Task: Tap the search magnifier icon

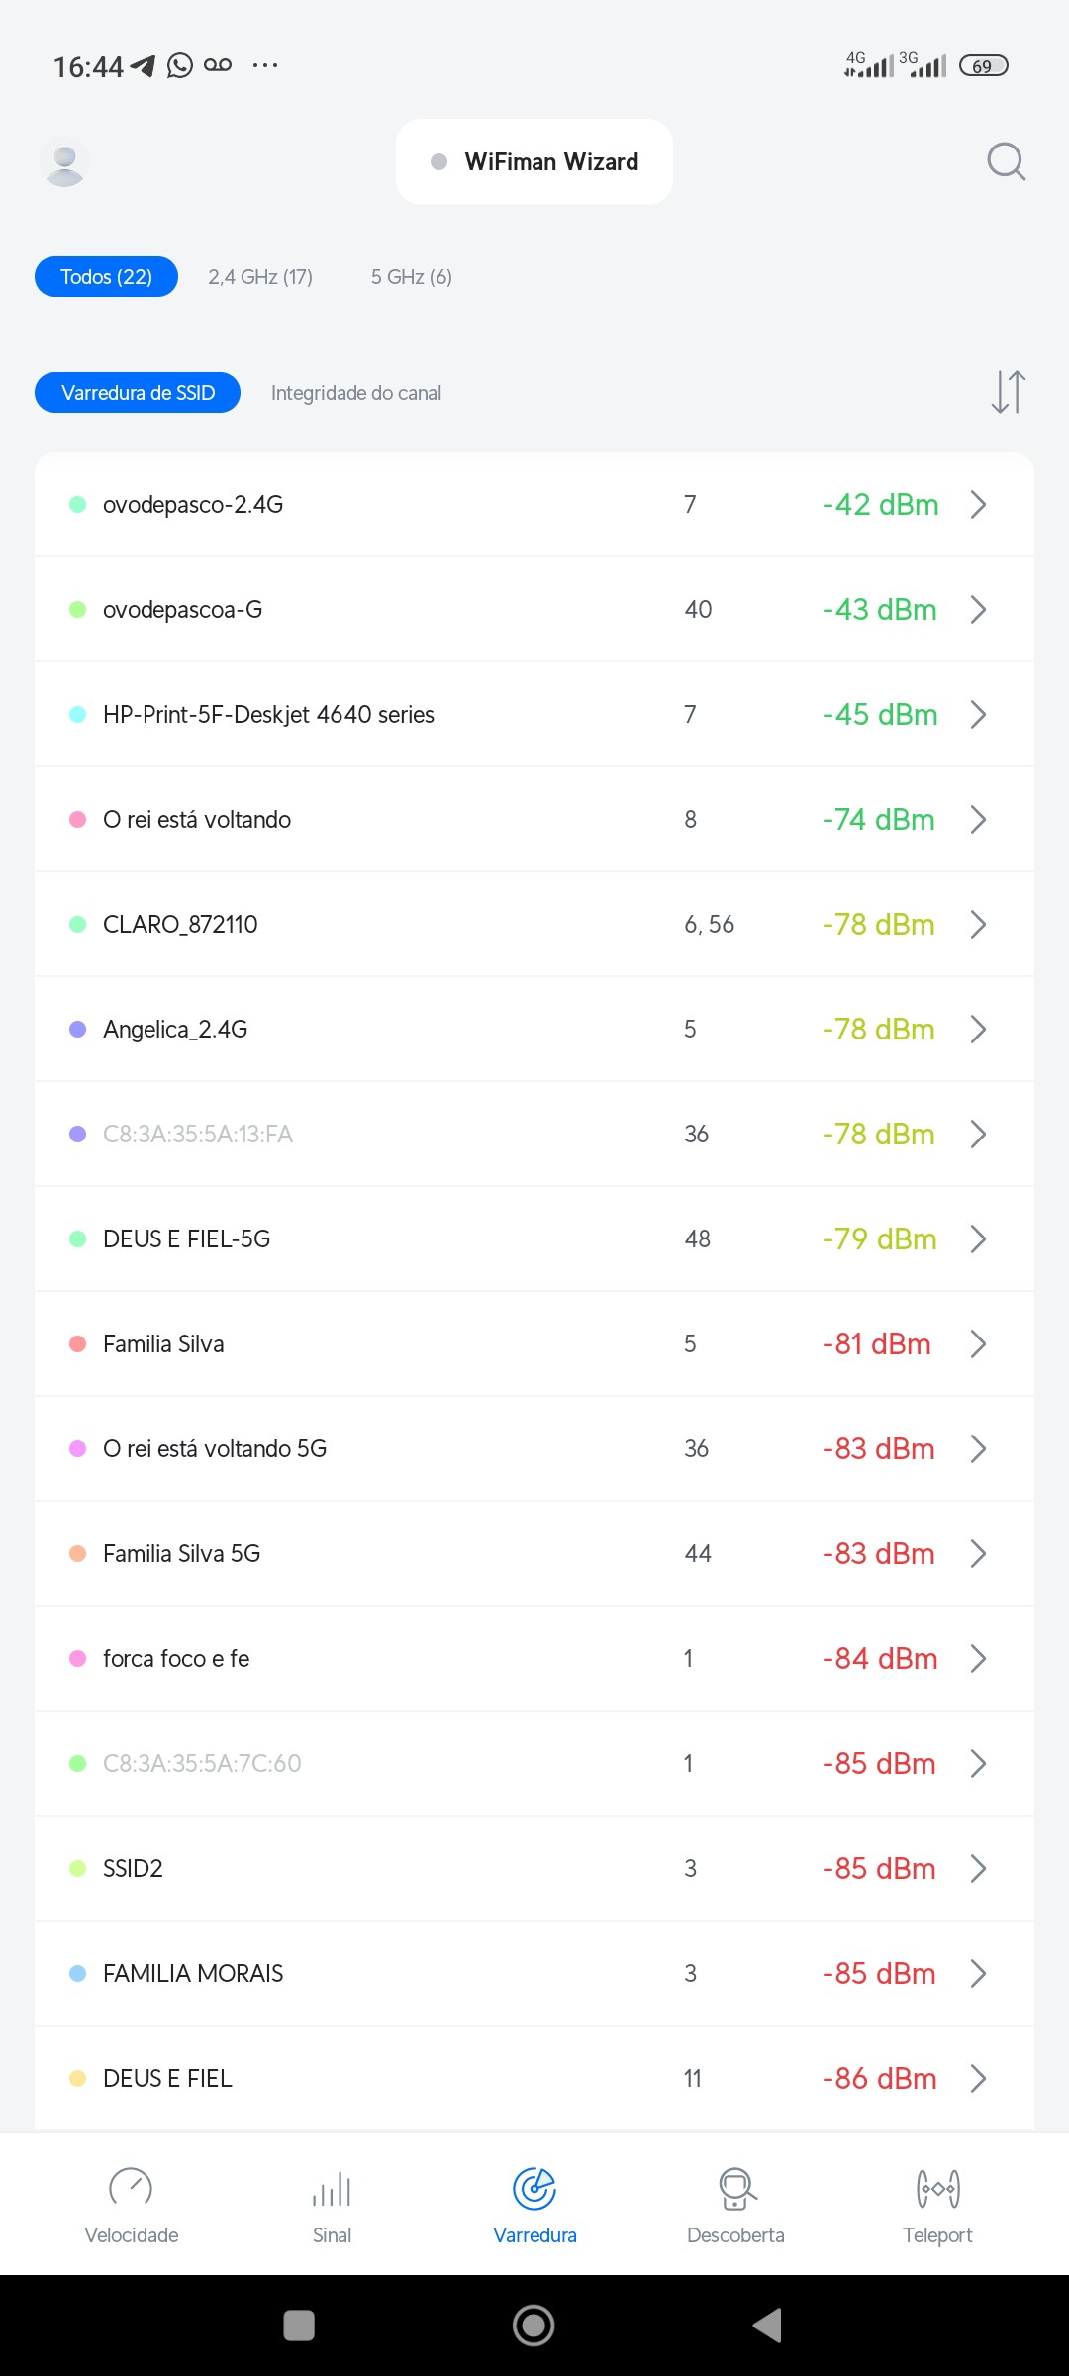Action: (1006, 161)
